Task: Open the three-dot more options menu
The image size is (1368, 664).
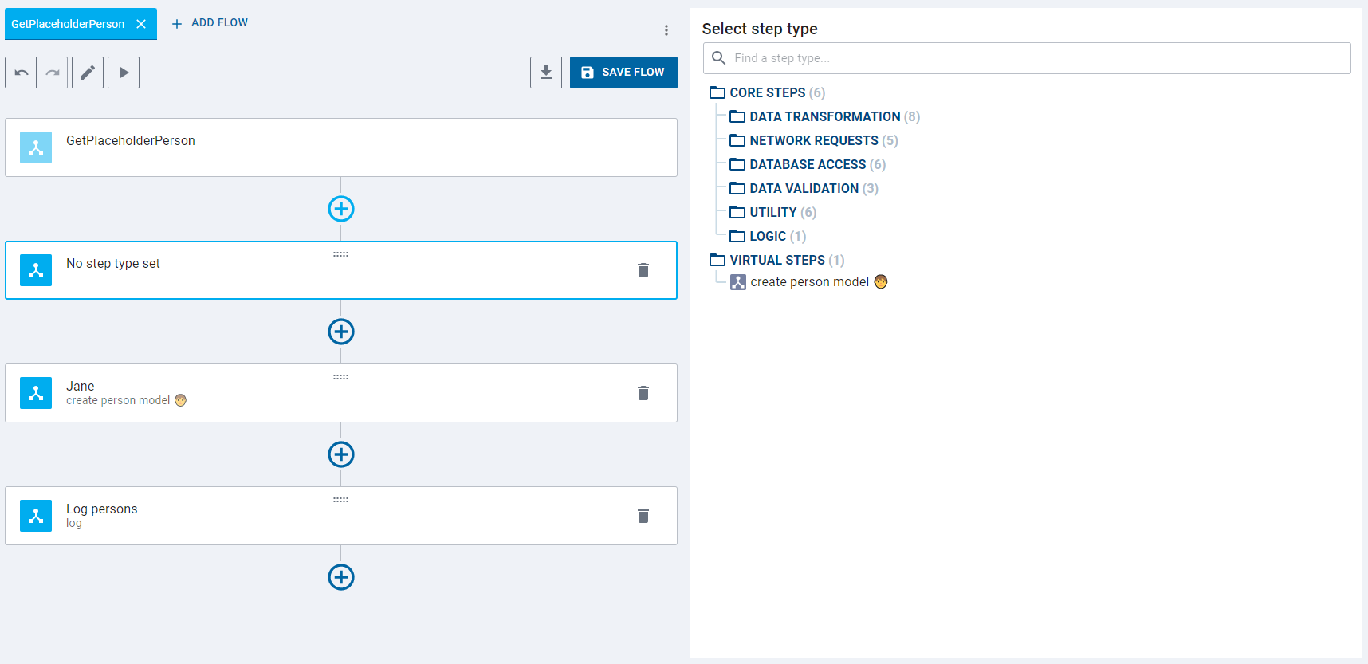Action: pyautogui.click(x=666, y=30)
